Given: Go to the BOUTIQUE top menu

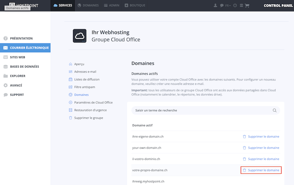Looking at the screenshot, I should pos(135,6).
